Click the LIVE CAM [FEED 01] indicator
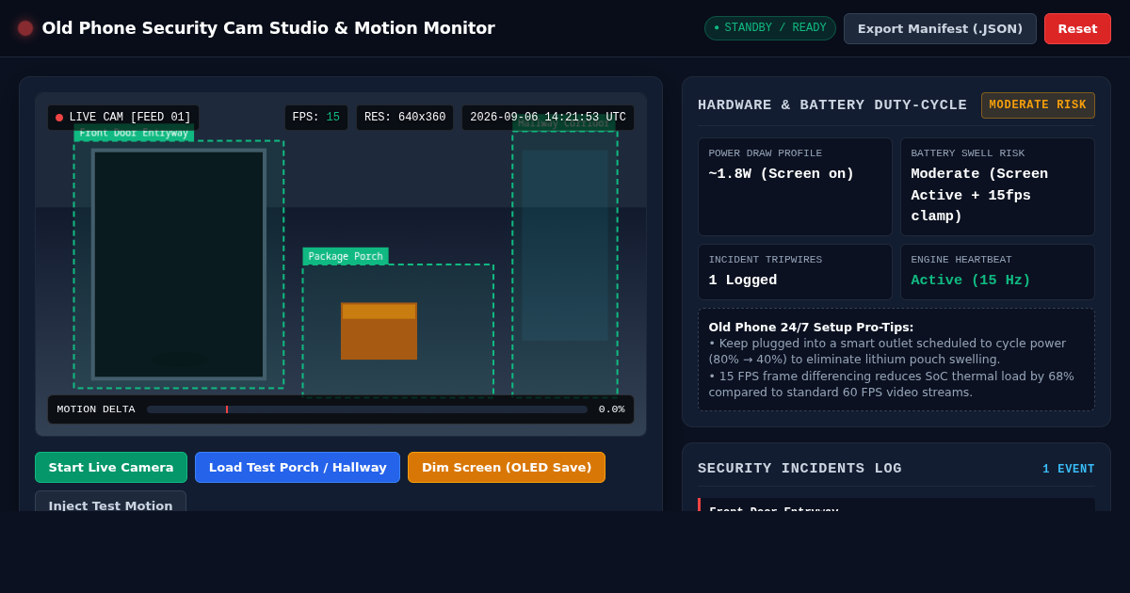Screen dimensions: 1130x593 click(x=123, y=118)
